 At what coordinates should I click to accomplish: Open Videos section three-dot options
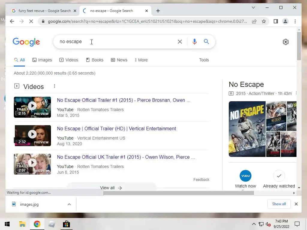[55, 86]
